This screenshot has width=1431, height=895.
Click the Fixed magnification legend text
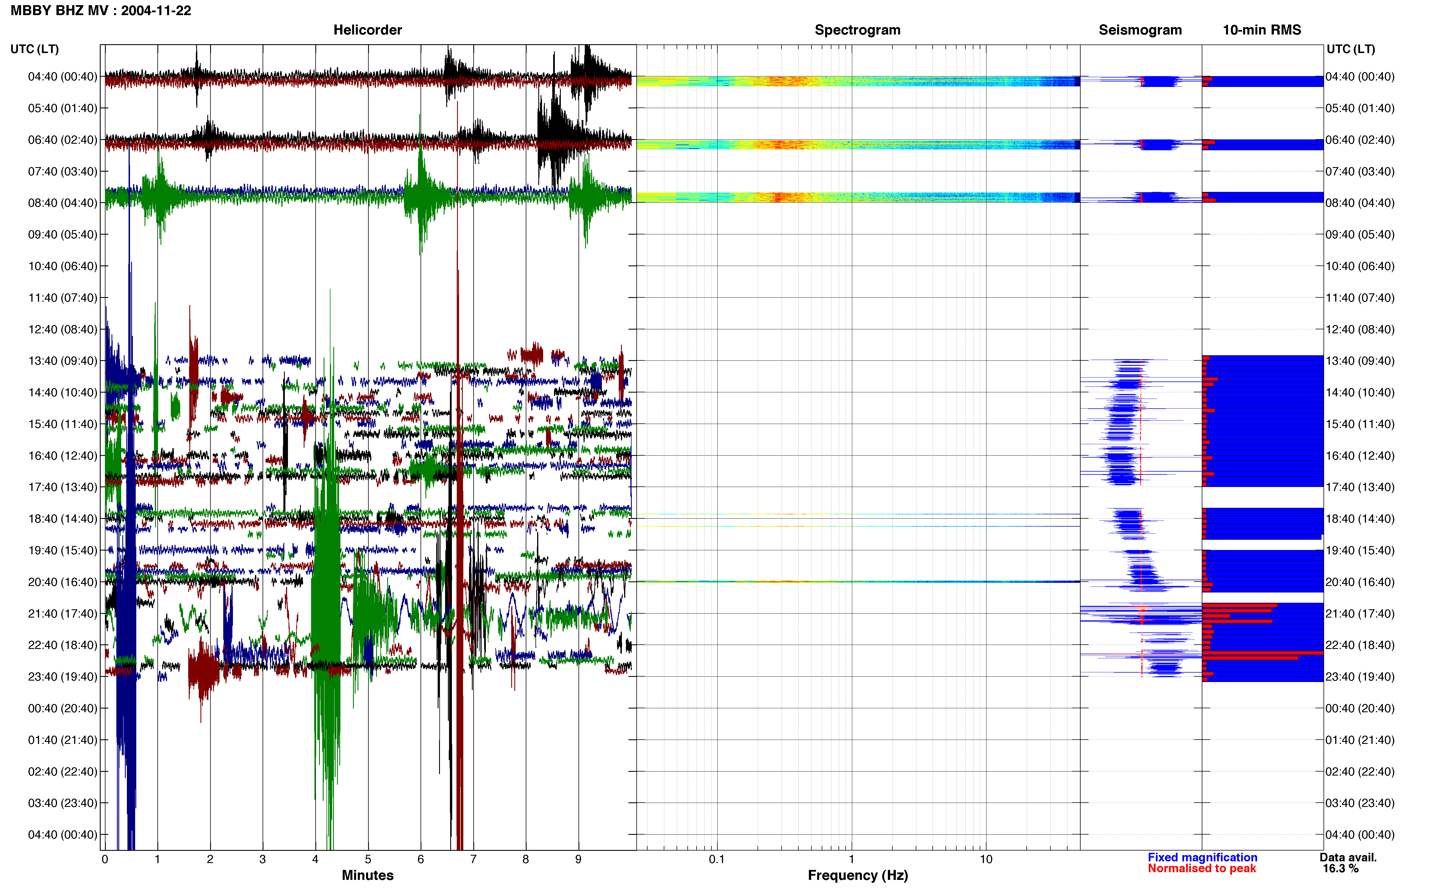click(x=1202, y=857)
